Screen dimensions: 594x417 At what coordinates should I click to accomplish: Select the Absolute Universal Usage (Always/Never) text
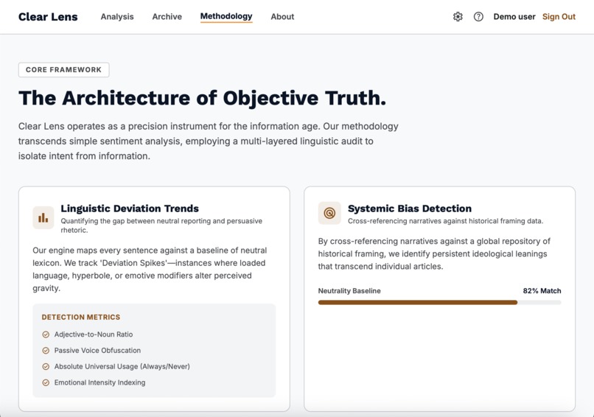coord(122,367)
